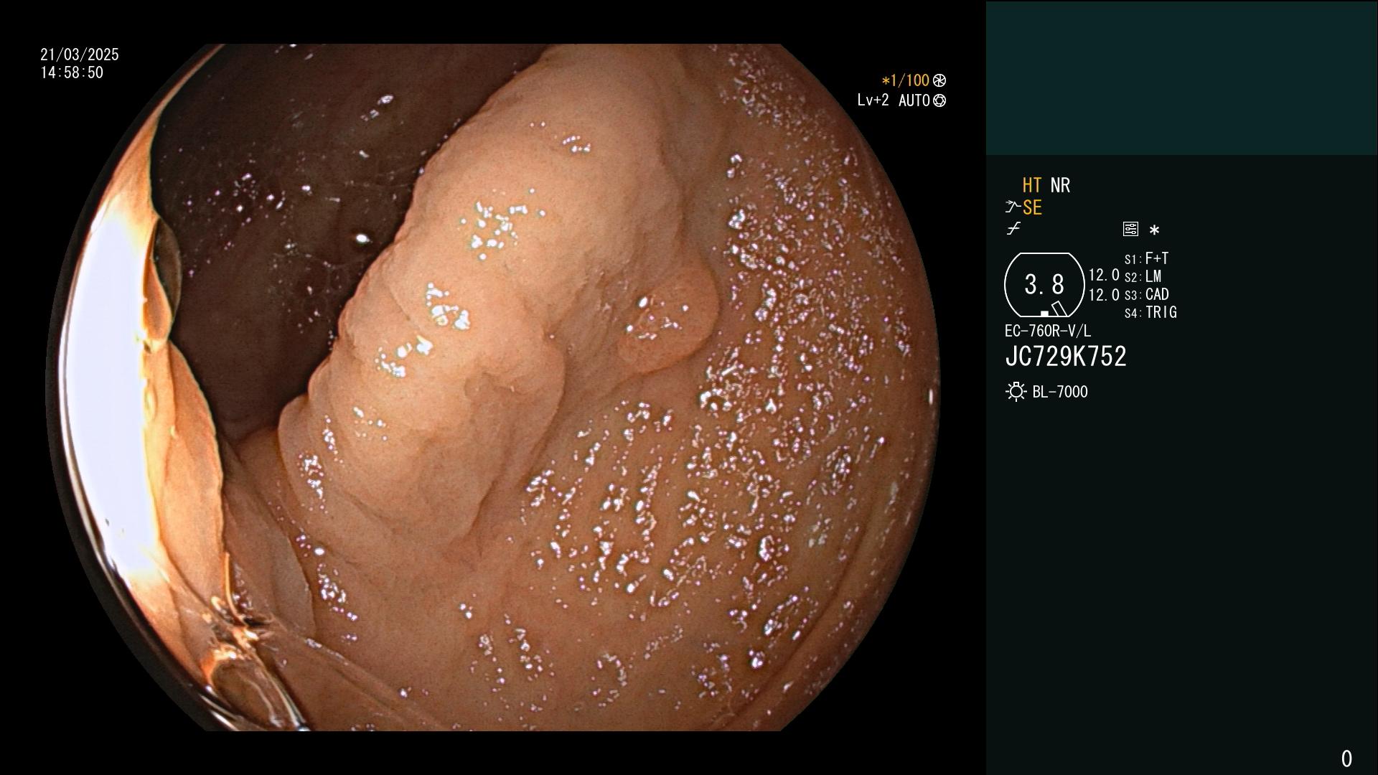Click the S3 switch assignment CAD

(x=1146, y=294)
